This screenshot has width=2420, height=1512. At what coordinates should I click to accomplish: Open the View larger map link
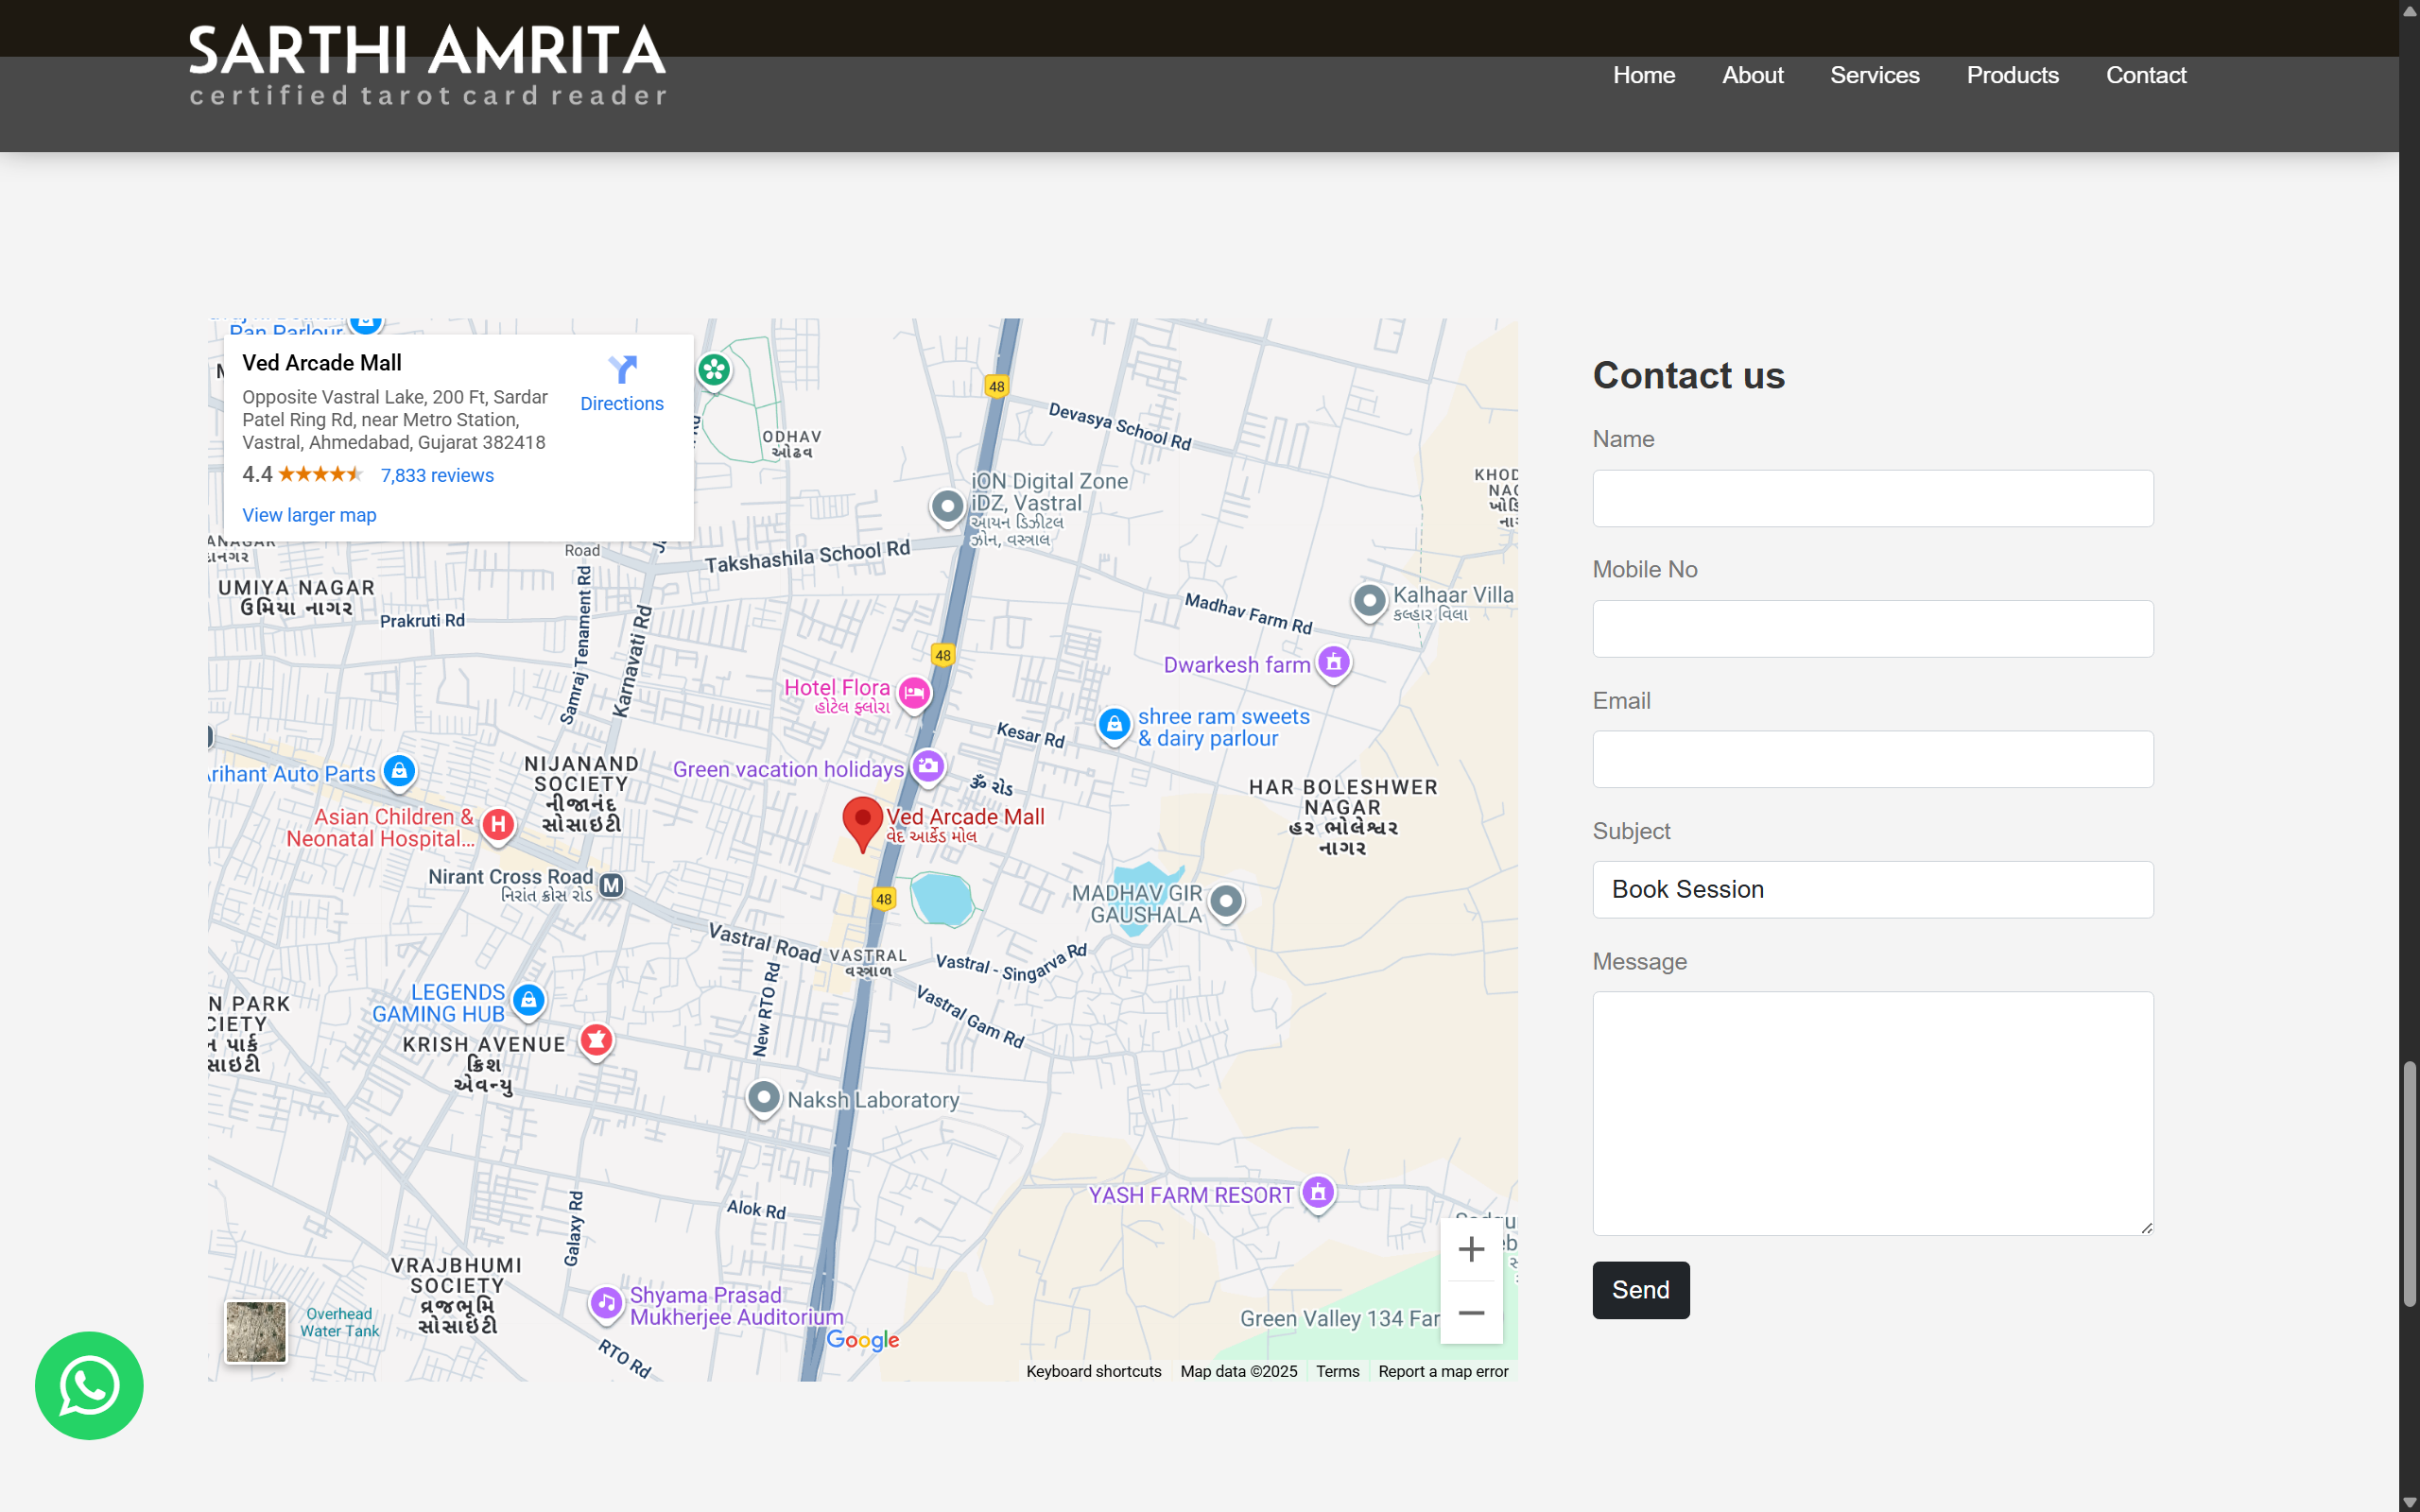pyautogui.click(x=309, y=515)
